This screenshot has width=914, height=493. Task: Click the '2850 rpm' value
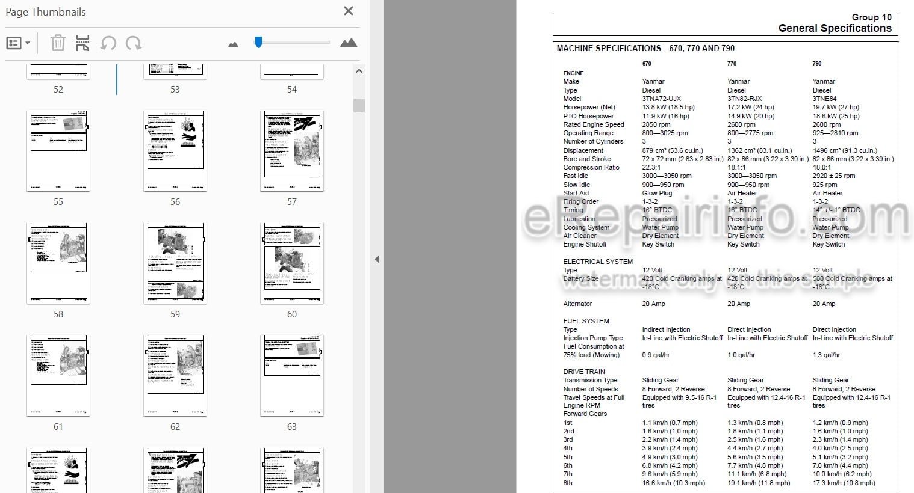656,124
